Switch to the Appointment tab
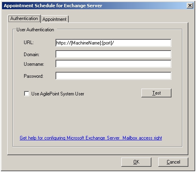196x172 pixels. coord(55,19)
